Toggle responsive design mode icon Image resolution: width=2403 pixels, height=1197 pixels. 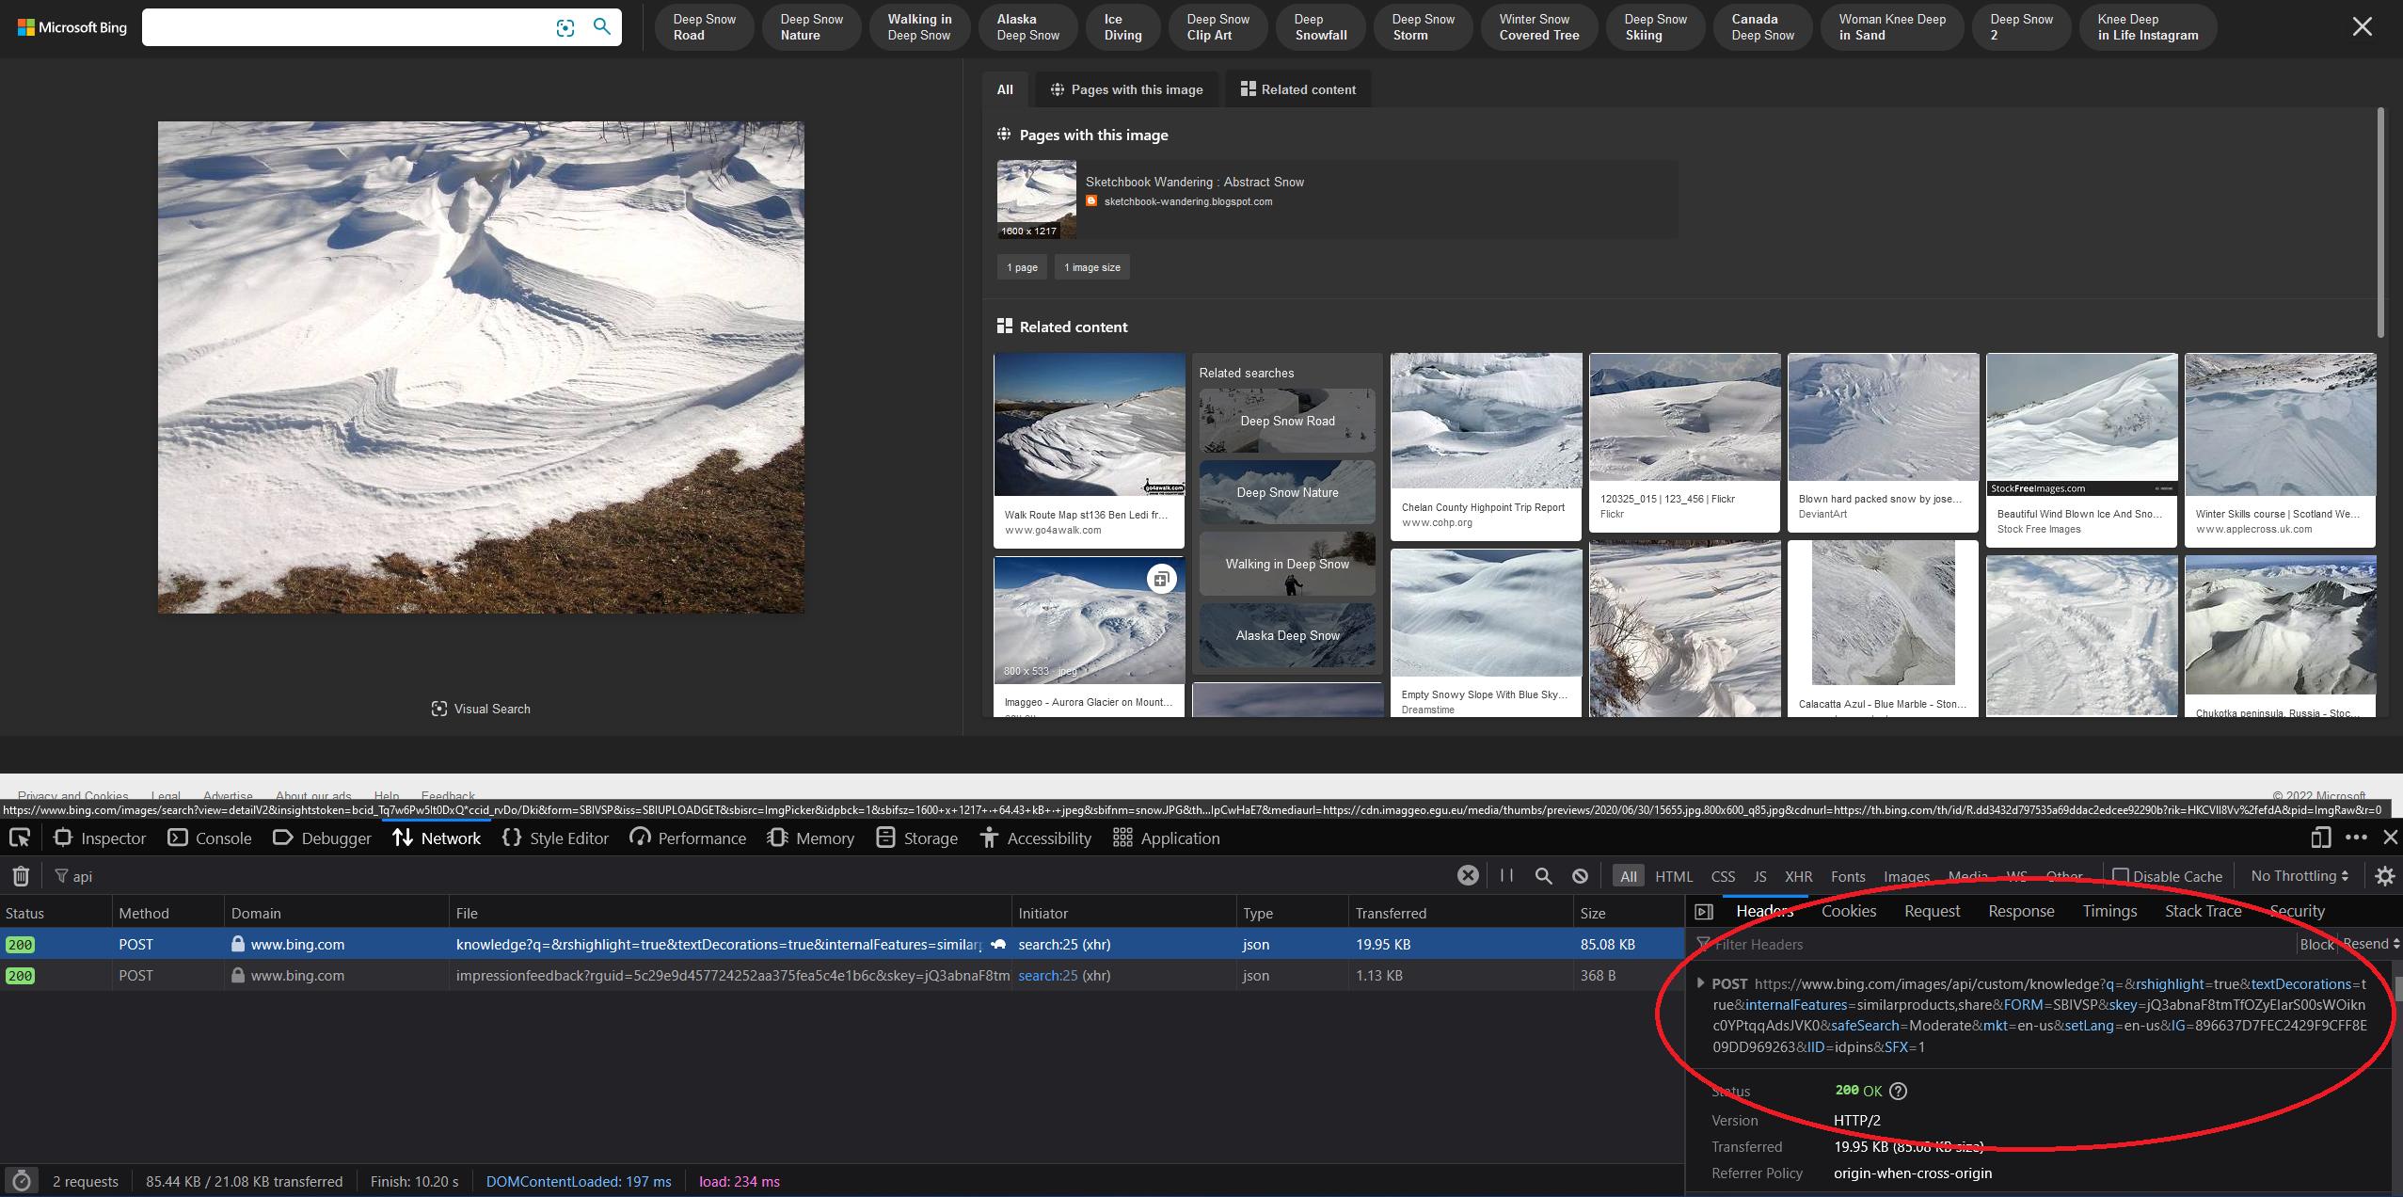pos(2320,838)
